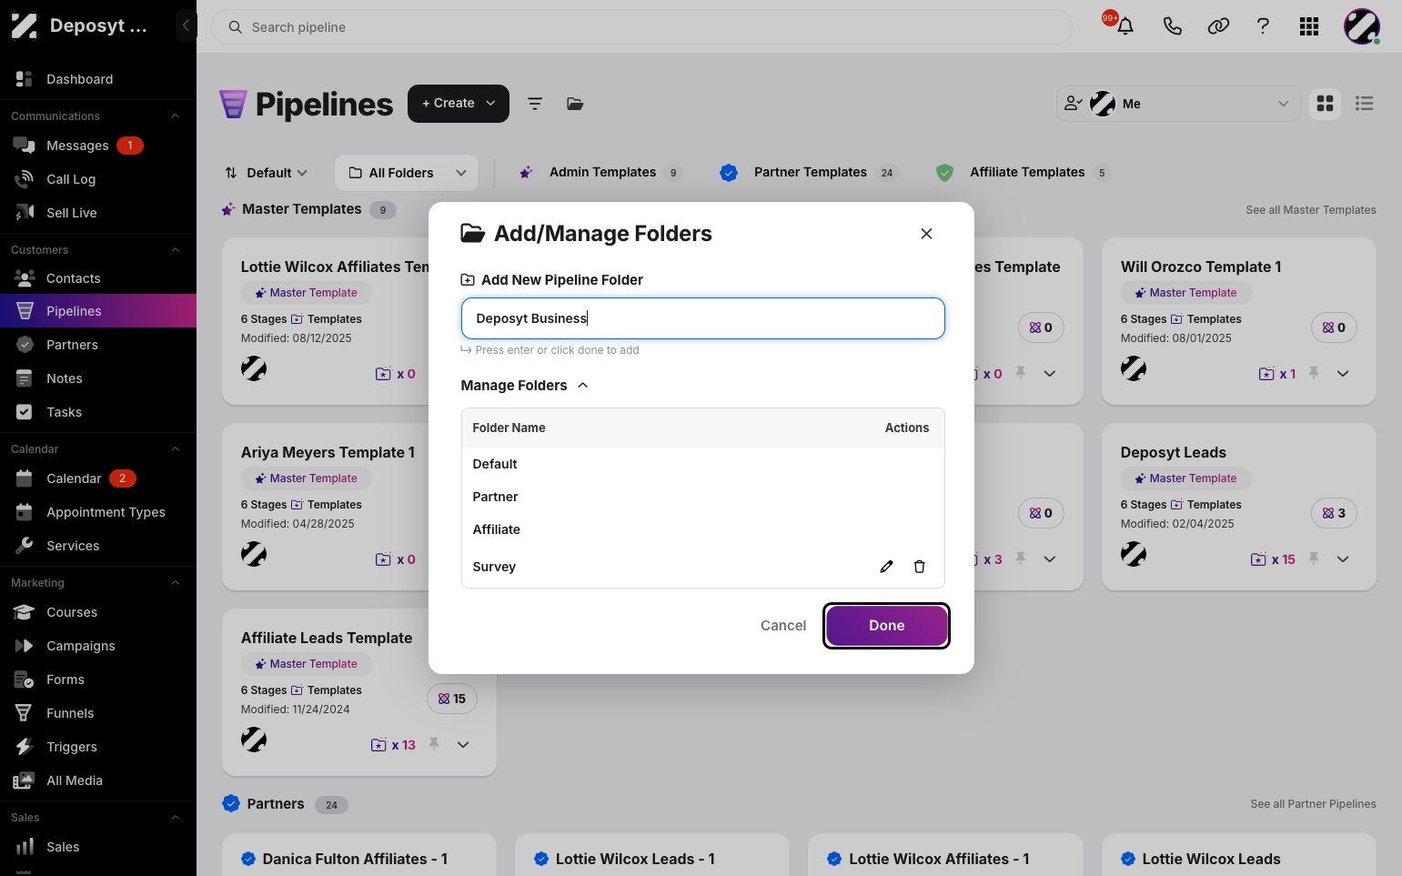1402x876 pixels.
Task: Pin the Affiliate Leads Template card
Action: (434, 744)
